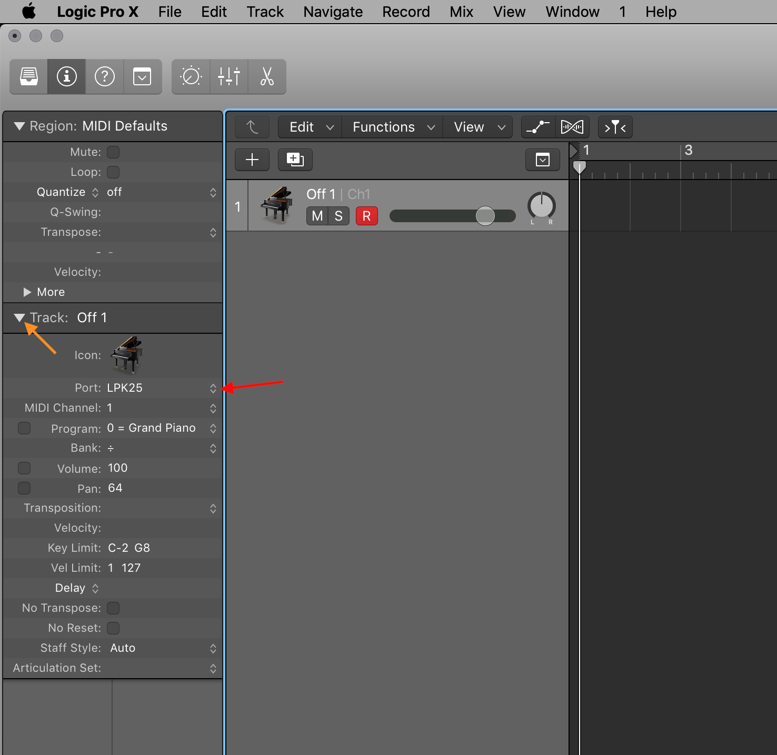Open the File menu
The image size is (777, 755).
pos(170,12)
